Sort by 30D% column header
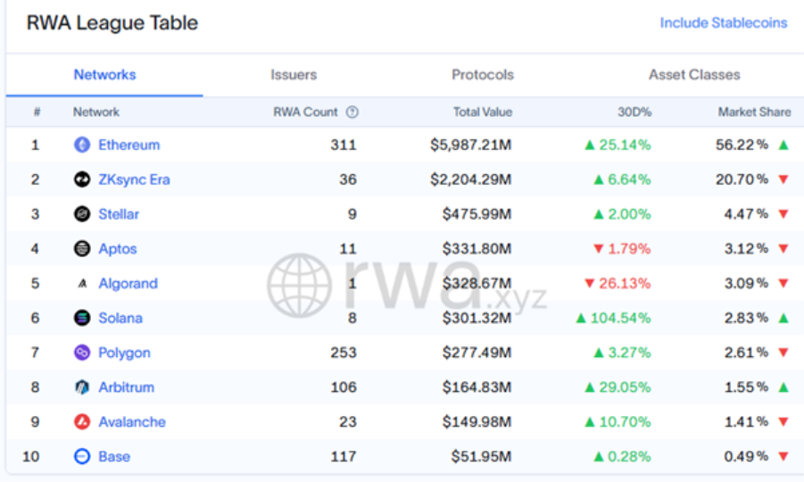This screenshot has height=482, width=804. pyautogui.click(x=634, y=112)
